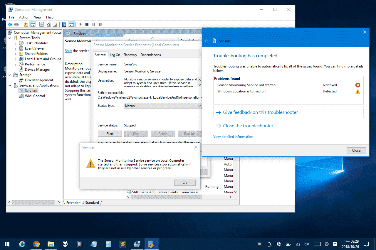Click the Up one level folder toolbar icon

[x=26, y=24]
